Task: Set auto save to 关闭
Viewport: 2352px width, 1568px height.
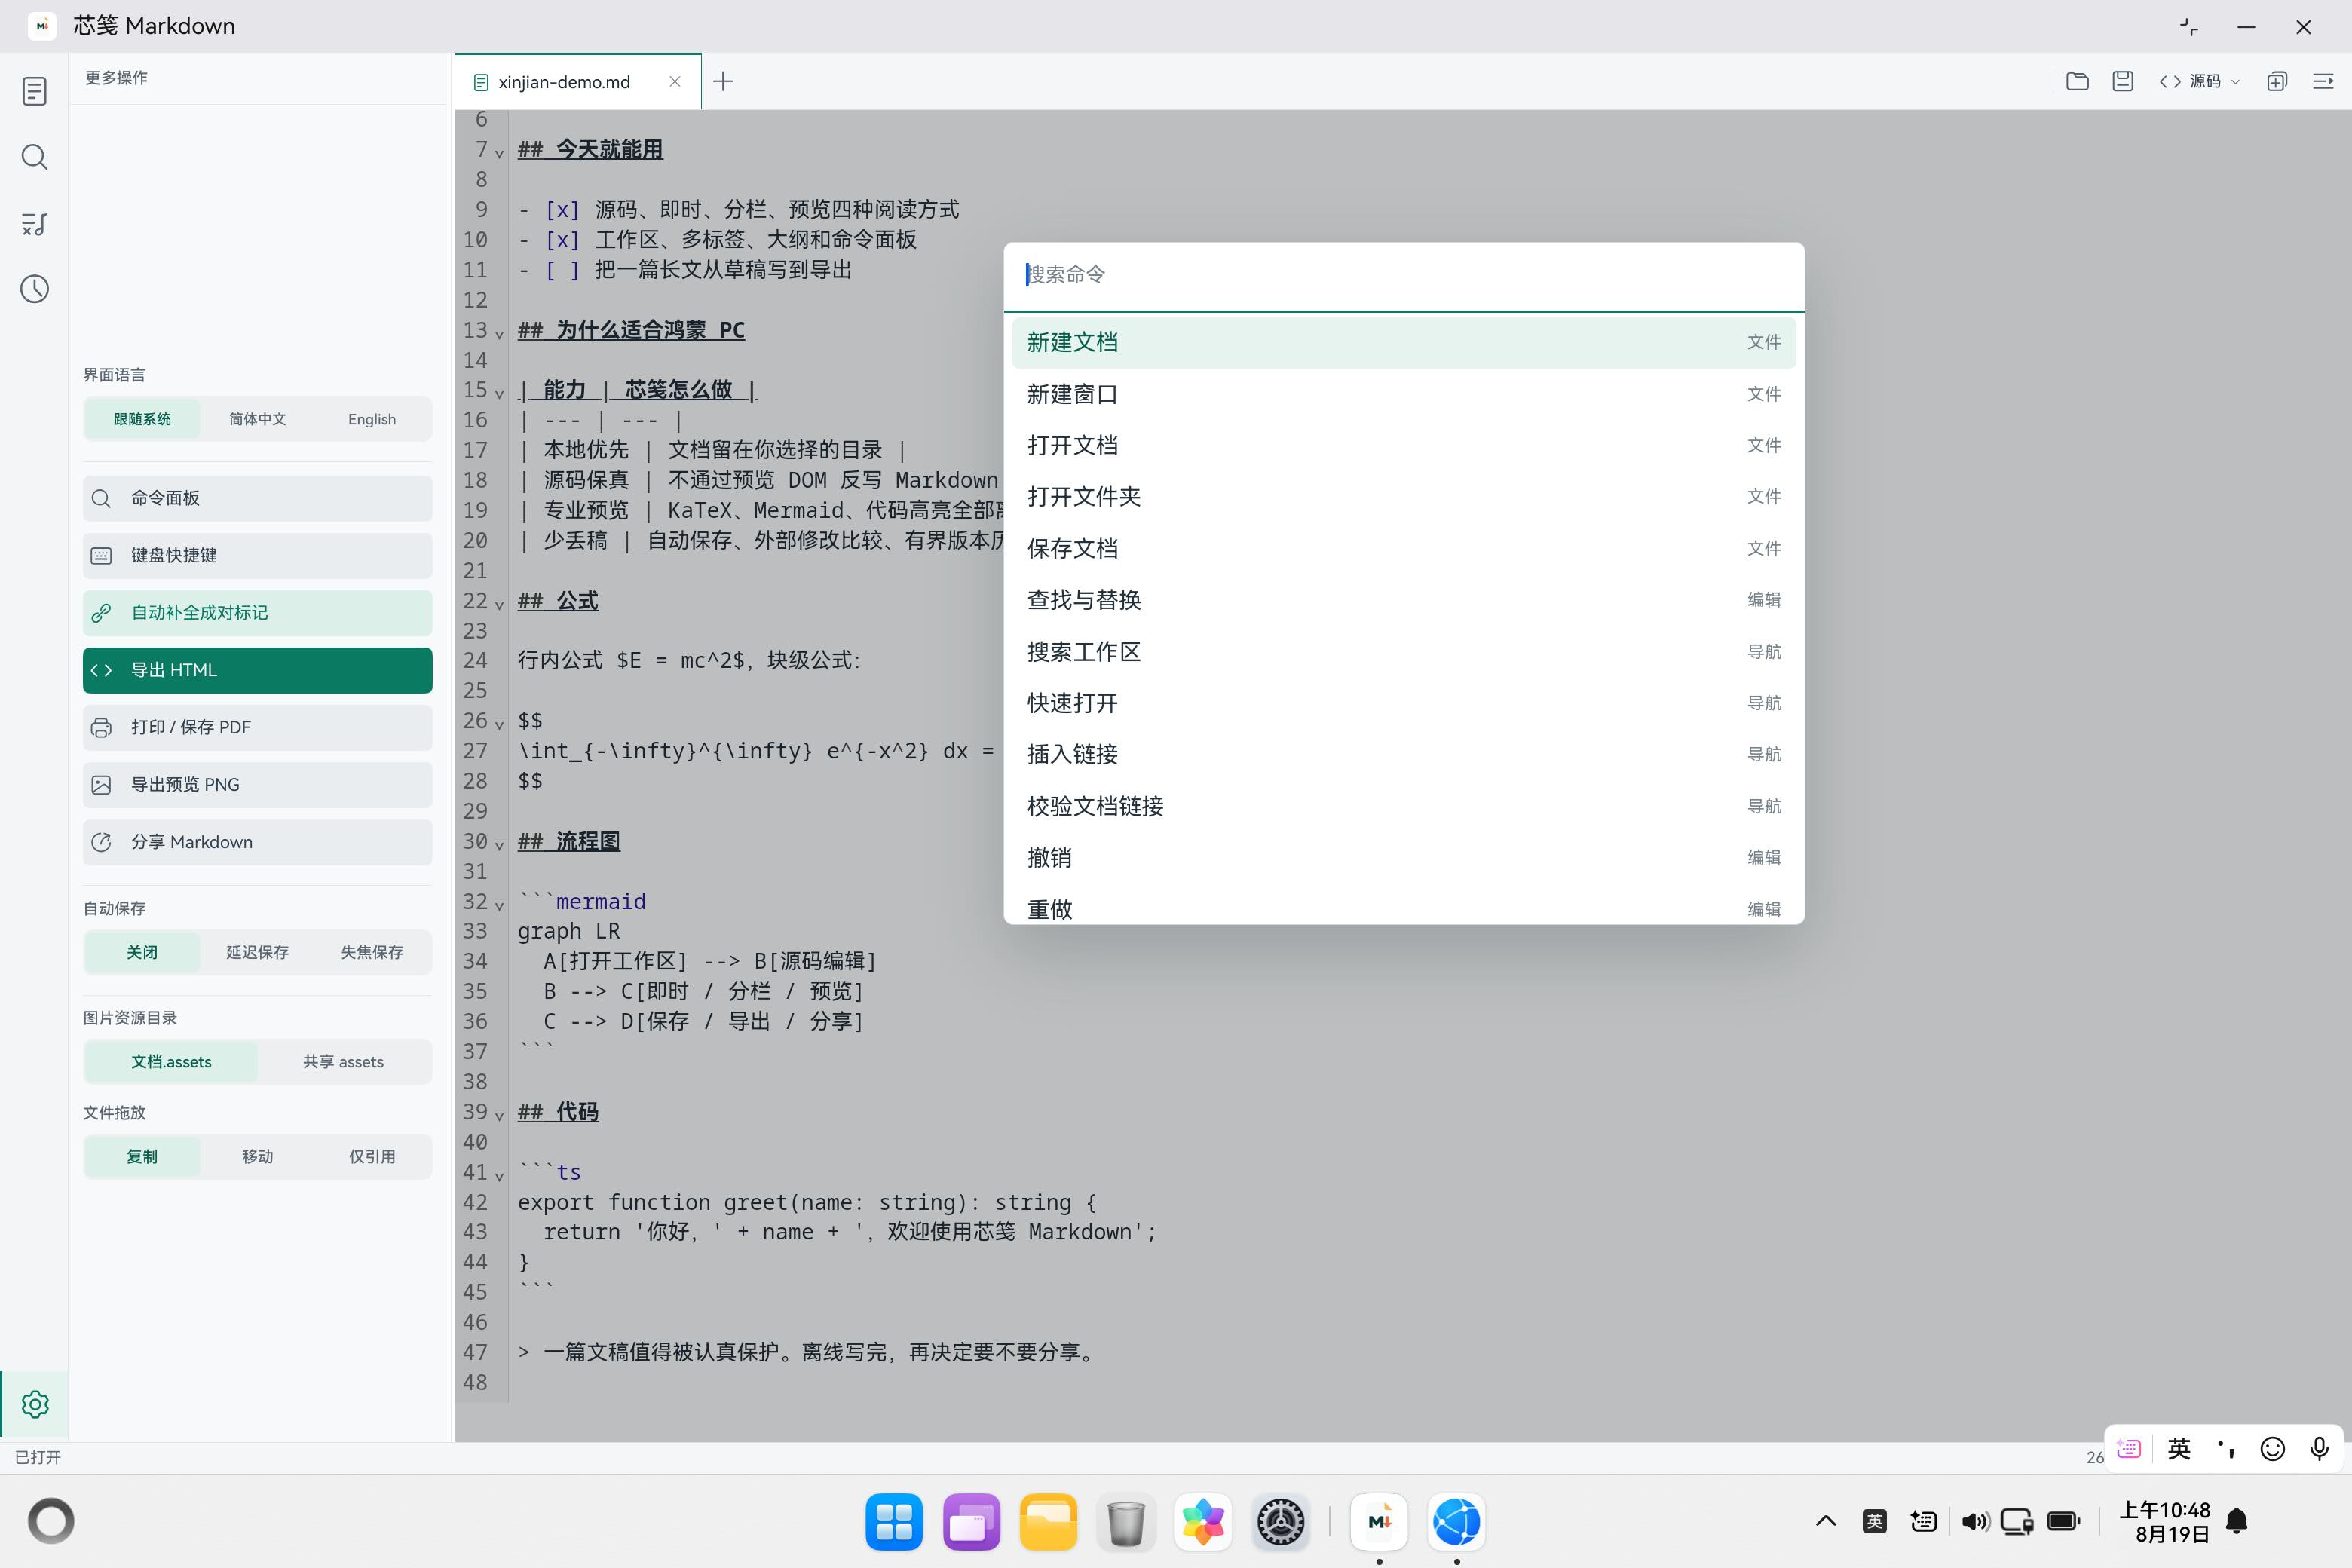Action: [142, 952]
